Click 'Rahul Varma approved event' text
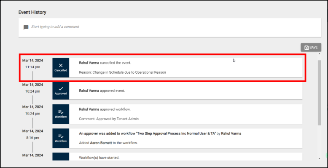 coord(102,91)
